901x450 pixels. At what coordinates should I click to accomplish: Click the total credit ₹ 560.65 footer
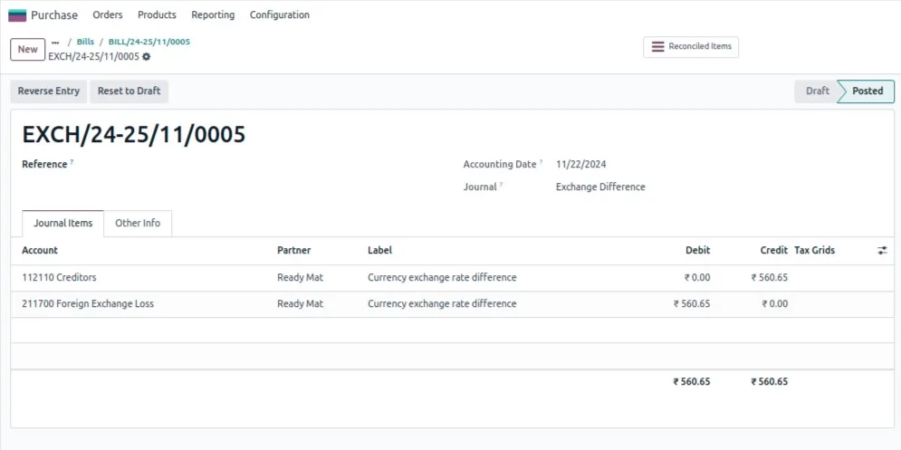[770, 381]
